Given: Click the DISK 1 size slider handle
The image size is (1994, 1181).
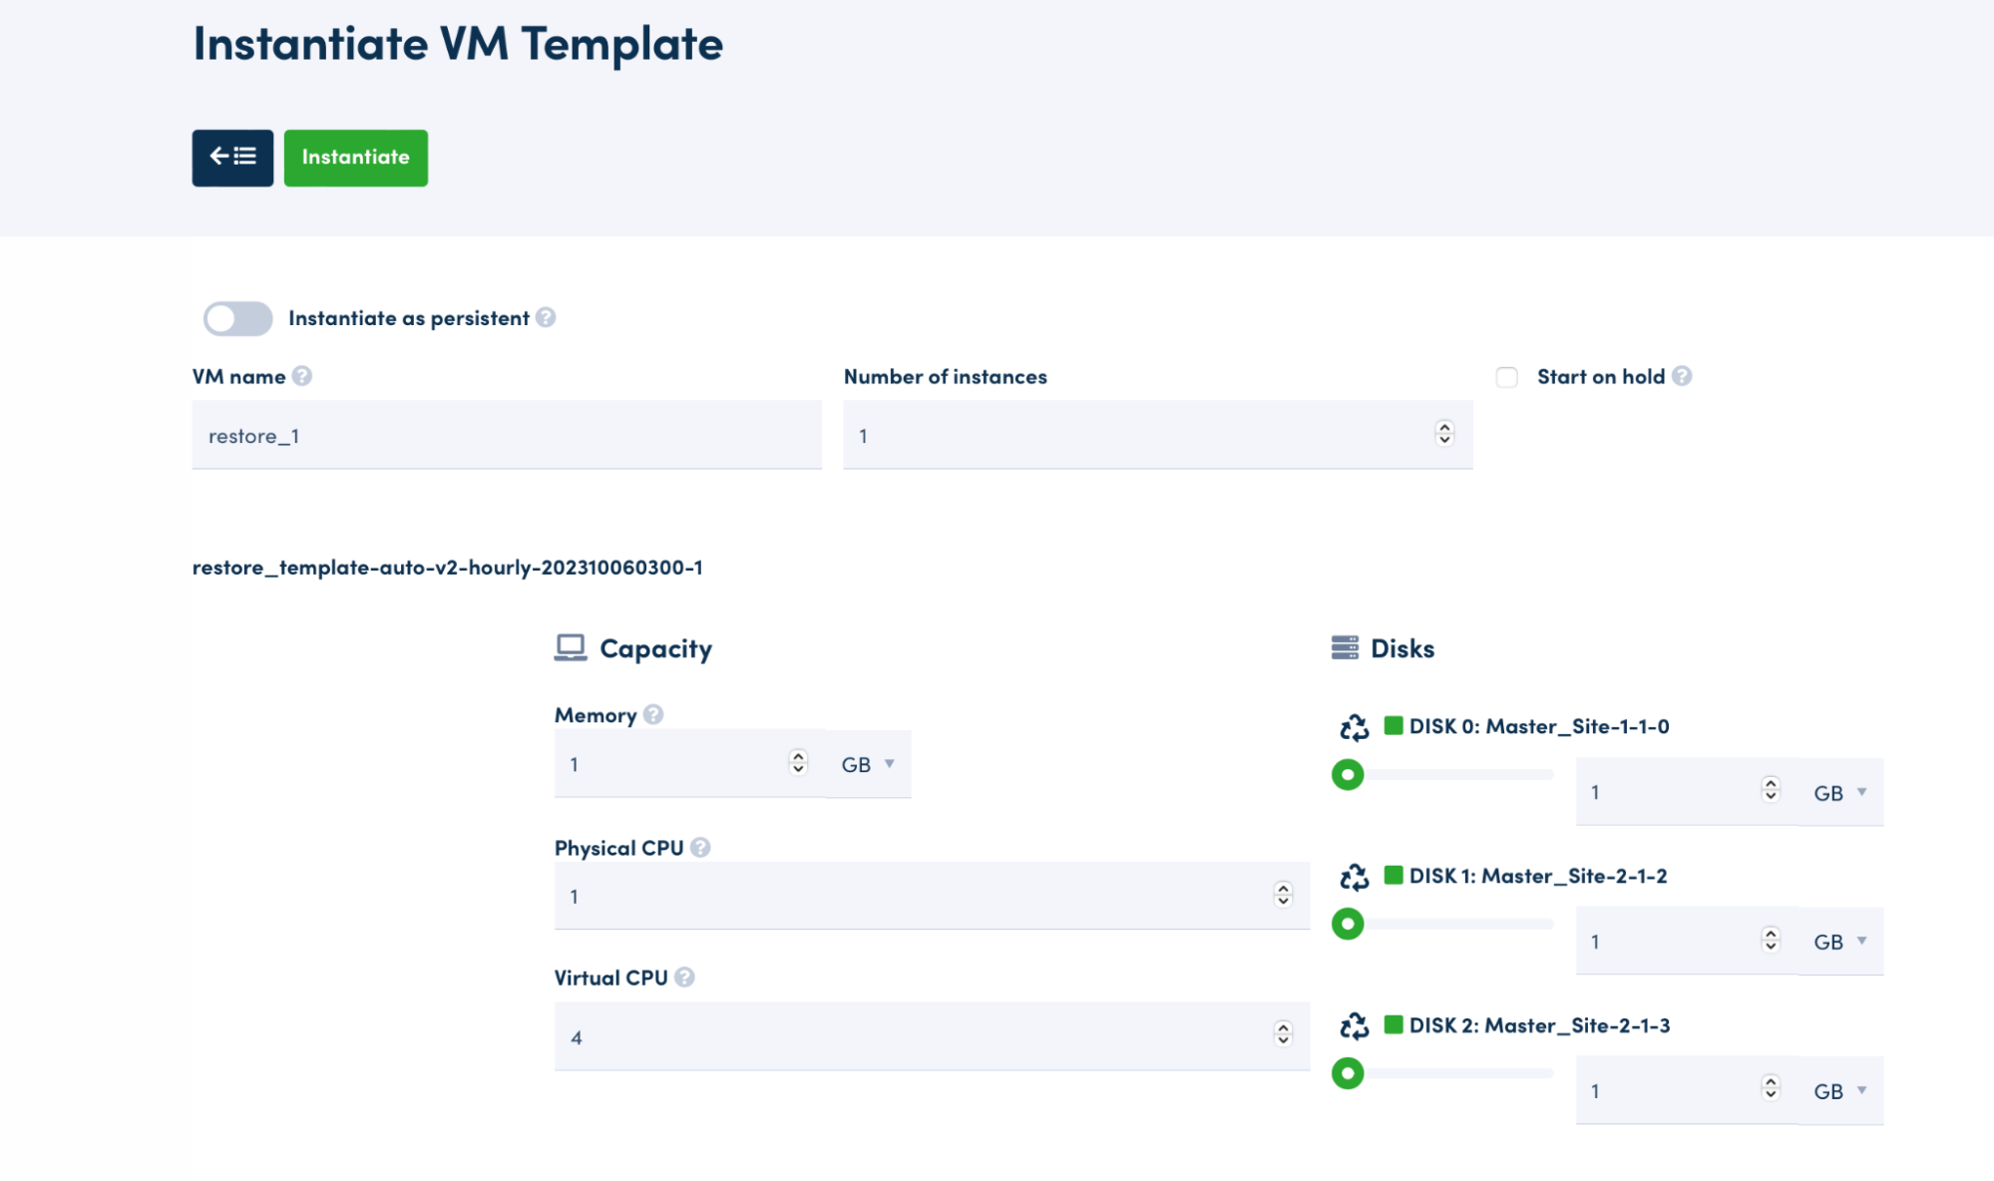Looking at the screenshot, I should pos(1348,924).
